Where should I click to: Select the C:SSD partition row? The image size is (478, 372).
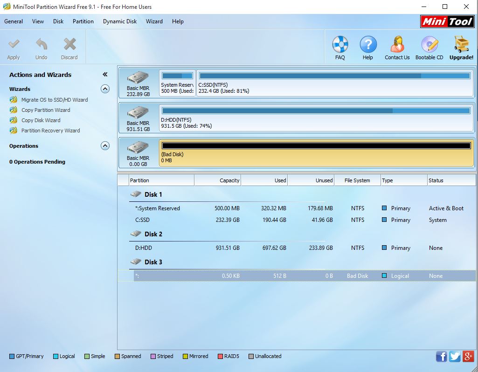[x=296, y=220]
